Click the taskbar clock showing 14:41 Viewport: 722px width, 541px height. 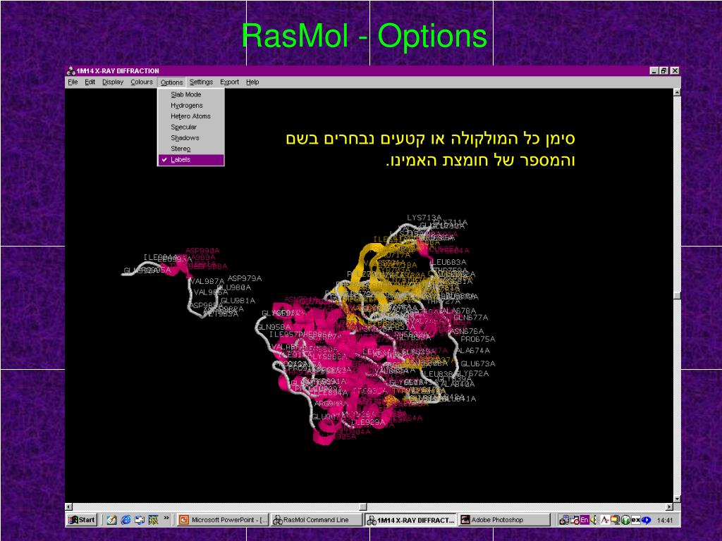tap(665, 521)
